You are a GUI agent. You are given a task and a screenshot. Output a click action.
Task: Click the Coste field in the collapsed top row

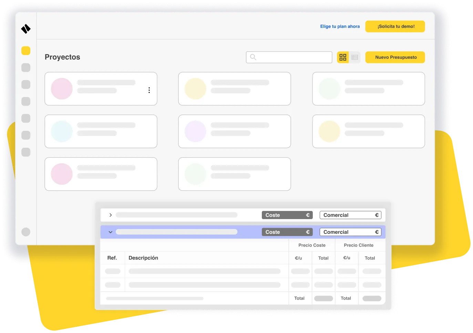pos(287,215)
